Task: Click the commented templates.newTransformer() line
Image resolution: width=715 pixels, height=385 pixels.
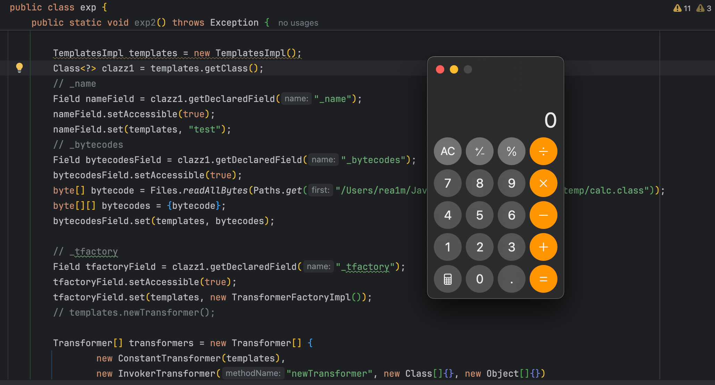Action: pyautogui.click(x=134, y=313)
